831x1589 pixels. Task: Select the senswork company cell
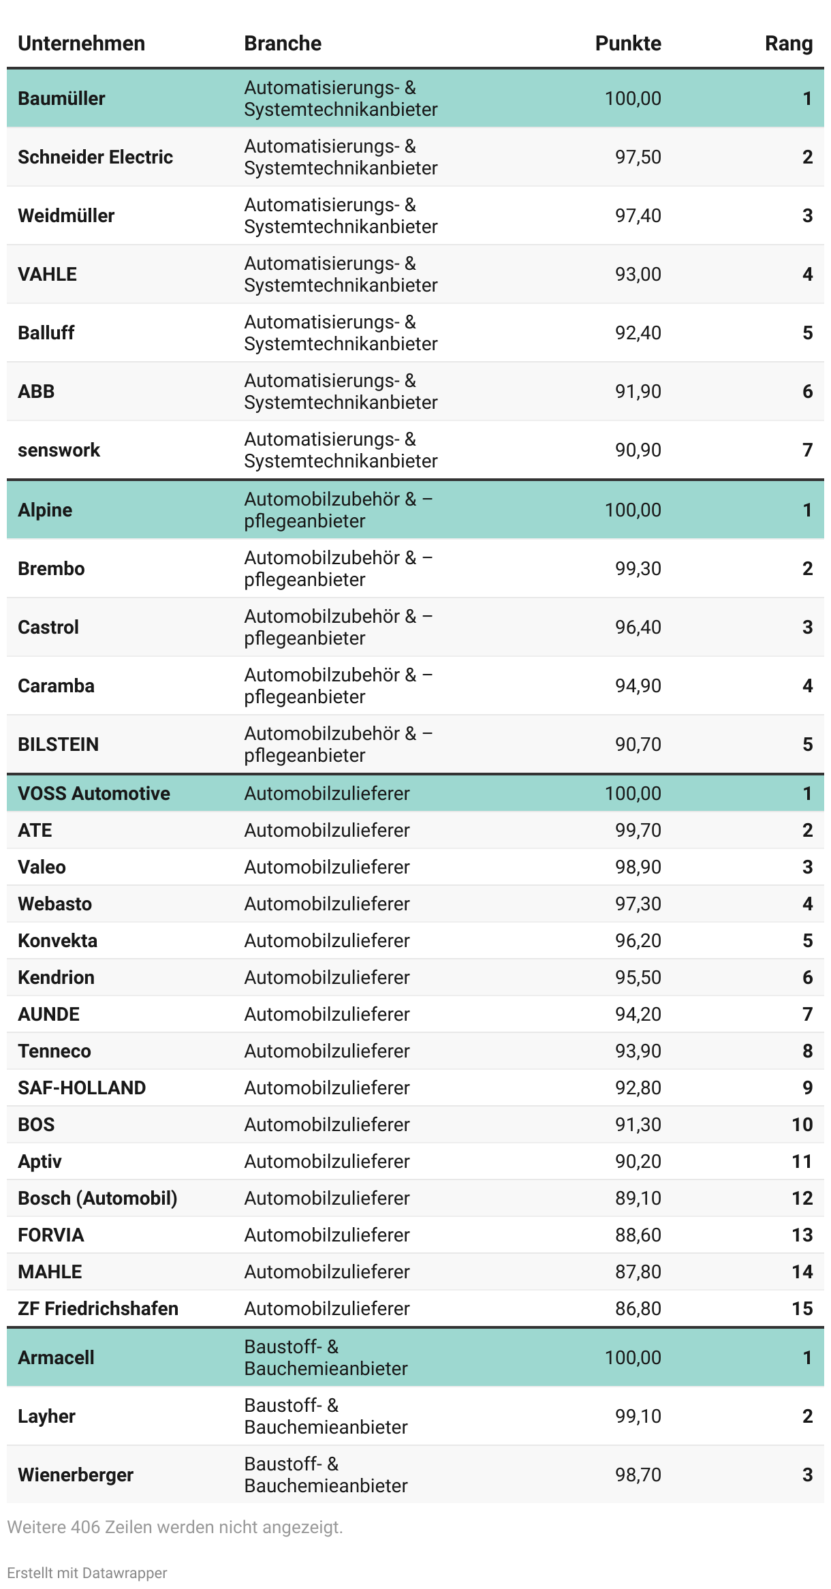[x=59, y=450]
